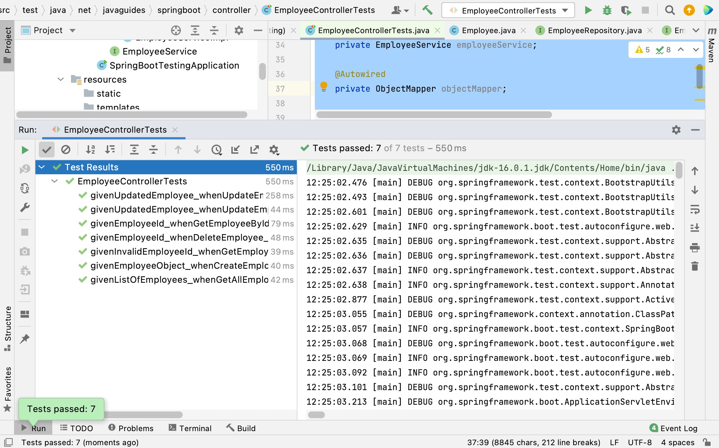Viewport: 719px width, 448px height.
Task: Pin the Run tab
Action: 25,339
